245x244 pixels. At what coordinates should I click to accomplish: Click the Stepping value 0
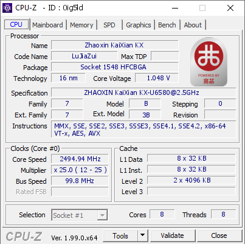[220, 103]
